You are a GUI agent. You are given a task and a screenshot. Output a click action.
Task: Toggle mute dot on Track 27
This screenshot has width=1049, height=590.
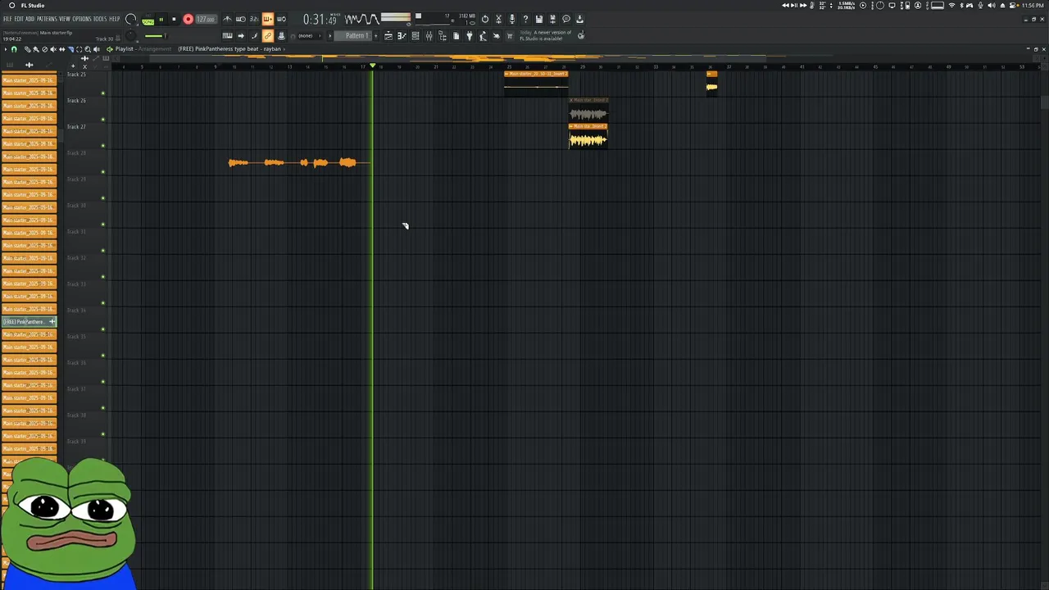tap(102, 145)
